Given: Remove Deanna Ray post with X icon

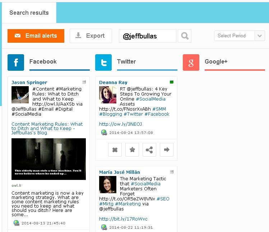Looking at the screenshot, I should tap(115, 150).
